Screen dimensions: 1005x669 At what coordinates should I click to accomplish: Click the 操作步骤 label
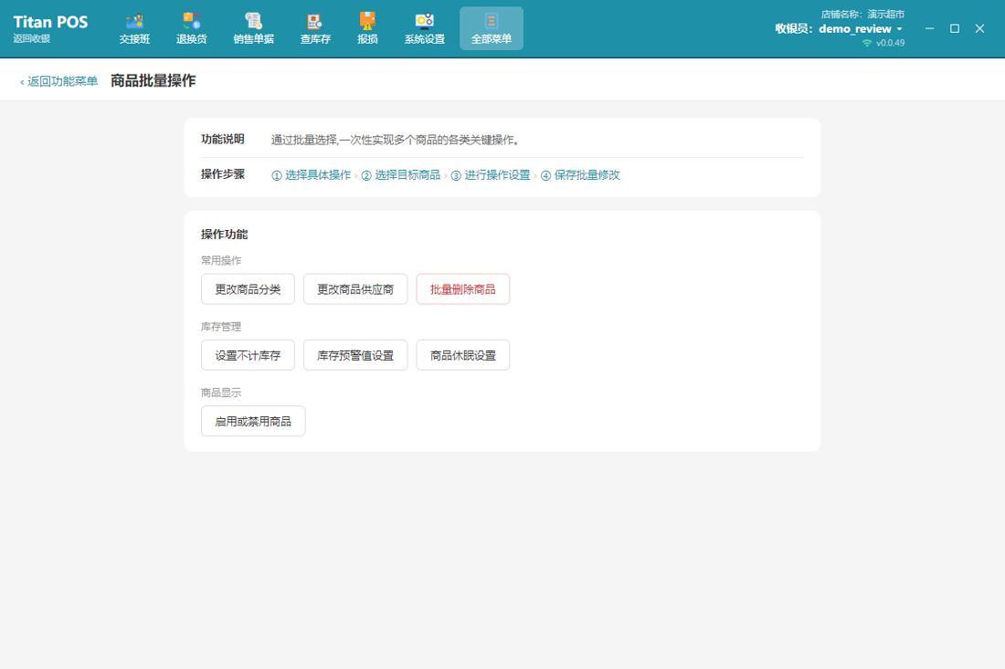222,174
